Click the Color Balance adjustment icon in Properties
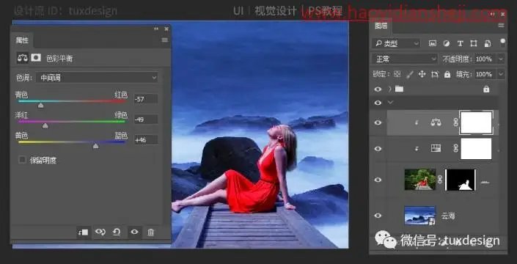 click(x=23, y=58)
